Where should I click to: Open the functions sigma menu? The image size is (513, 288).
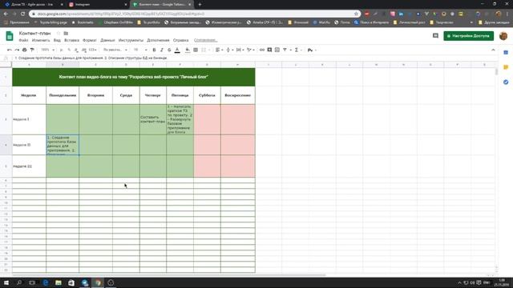(297, 50)
